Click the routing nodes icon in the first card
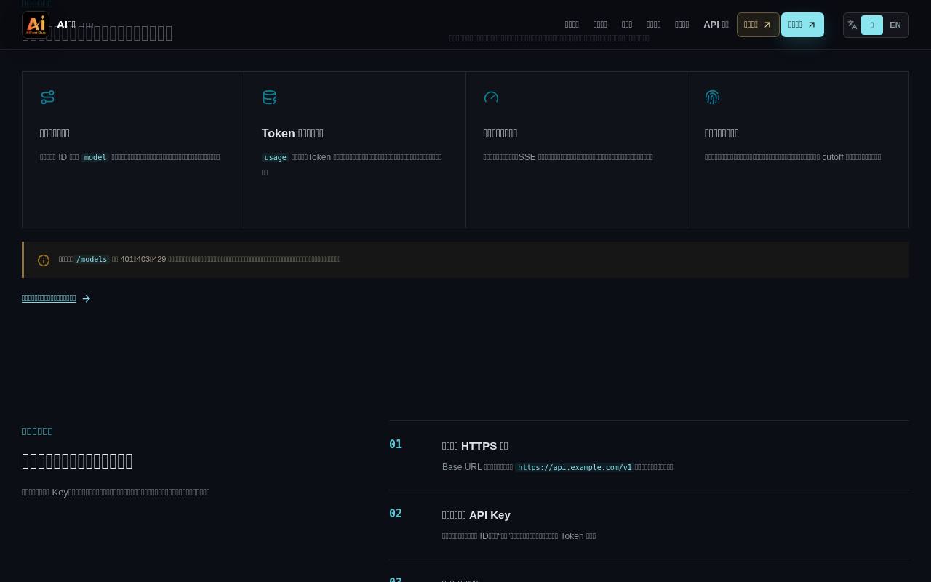 click(x=48, y=97)
